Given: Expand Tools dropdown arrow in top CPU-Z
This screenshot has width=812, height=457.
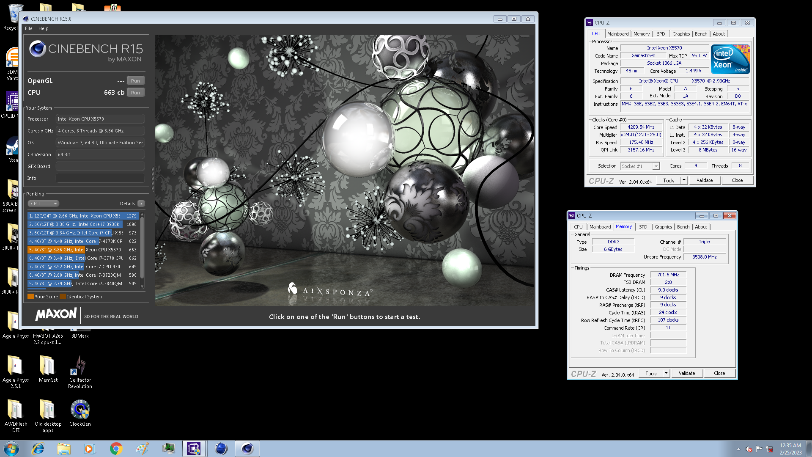Looking at the screenshot, I should pos(684,181).
